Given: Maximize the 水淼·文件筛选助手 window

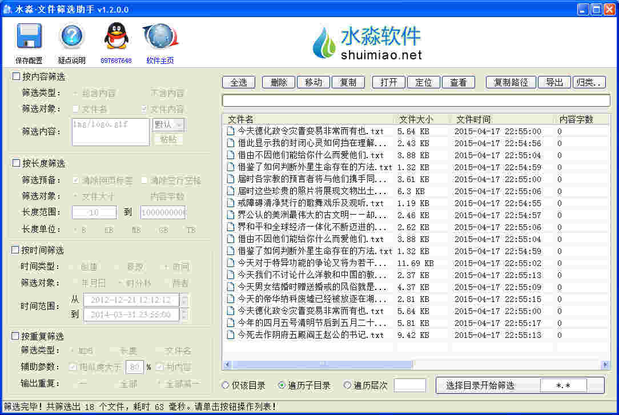Looking at the screenshot, I should point(596,9).
